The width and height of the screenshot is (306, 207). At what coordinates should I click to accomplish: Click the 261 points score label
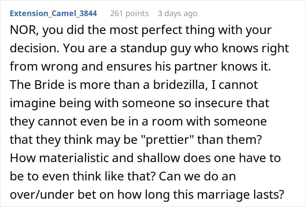pyautogui.click(x=129, y=14)
